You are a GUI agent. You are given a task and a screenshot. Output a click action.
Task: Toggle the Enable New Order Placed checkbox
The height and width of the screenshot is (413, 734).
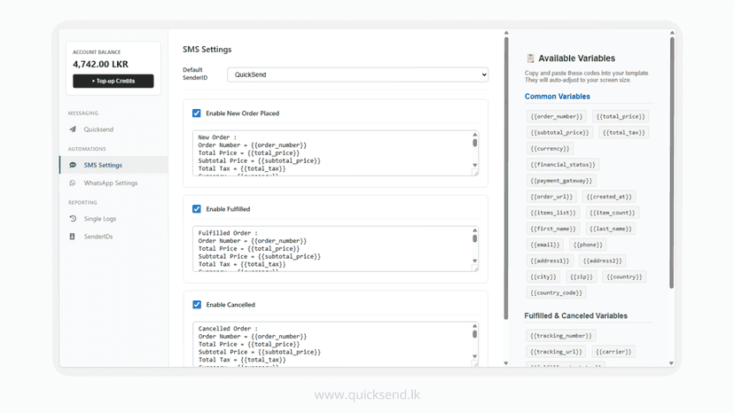197,113
